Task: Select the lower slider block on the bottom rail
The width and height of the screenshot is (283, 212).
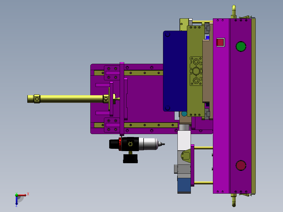Action: [112, 125]
